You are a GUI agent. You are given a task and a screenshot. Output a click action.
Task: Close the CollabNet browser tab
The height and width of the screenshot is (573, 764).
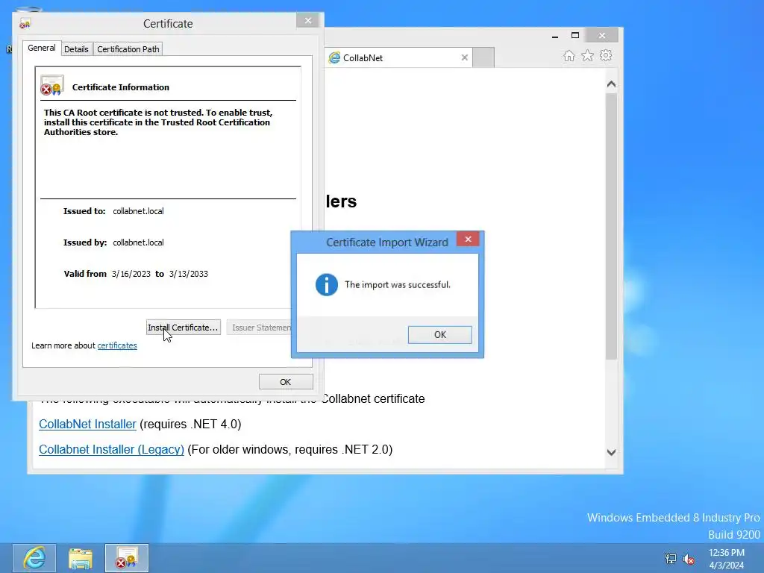point(464,57)
